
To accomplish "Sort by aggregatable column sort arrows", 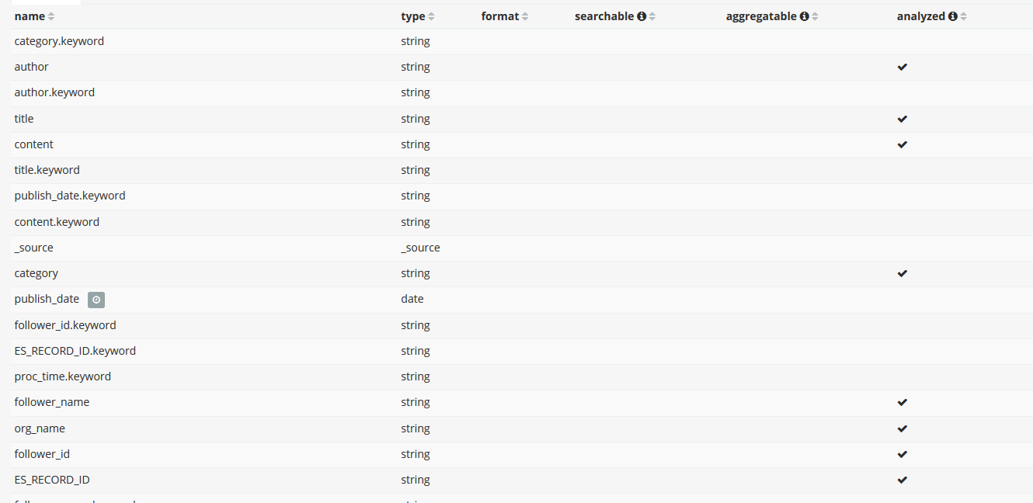I will tap(815, 16).
